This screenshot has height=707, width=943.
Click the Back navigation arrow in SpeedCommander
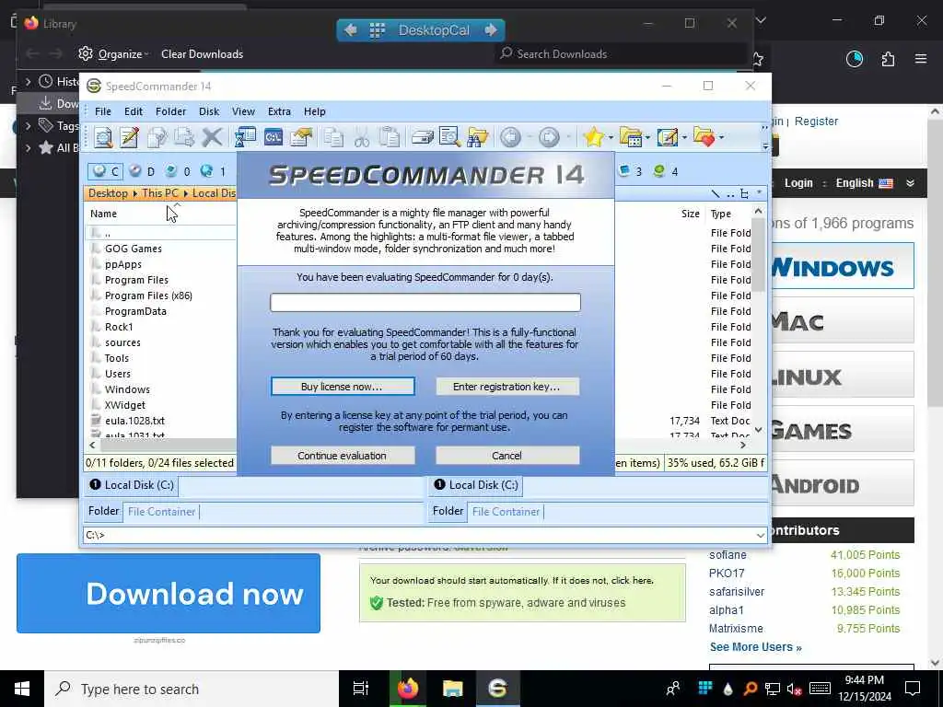(510, 137)
